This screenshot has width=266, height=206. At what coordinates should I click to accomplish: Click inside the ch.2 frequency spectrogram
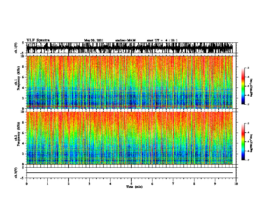click(130, 138)
